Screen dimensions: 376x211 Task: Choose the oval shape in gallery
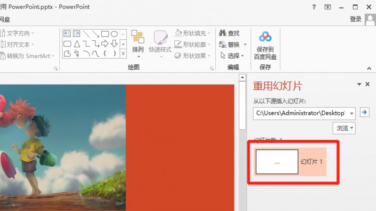(114, 34)
